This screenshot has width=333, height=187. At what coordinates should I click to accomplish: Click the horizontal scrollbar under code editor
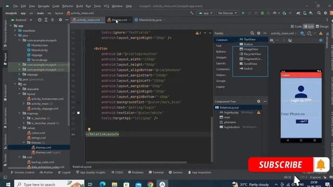point(136,163)
